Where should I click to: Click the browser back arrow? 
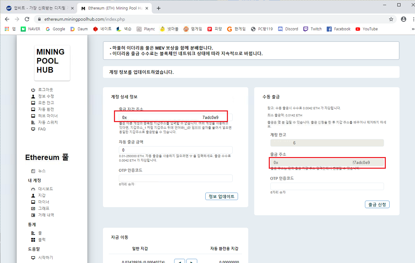pyautogui.click(x=7, y=19)
